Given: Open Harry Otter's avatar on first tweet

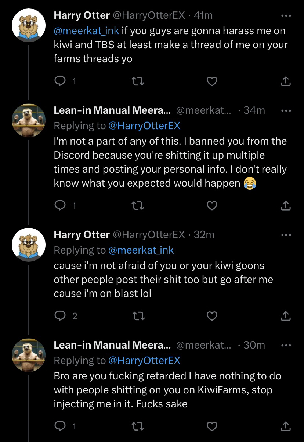Looking at the screenshot, I should click(29, 25).
